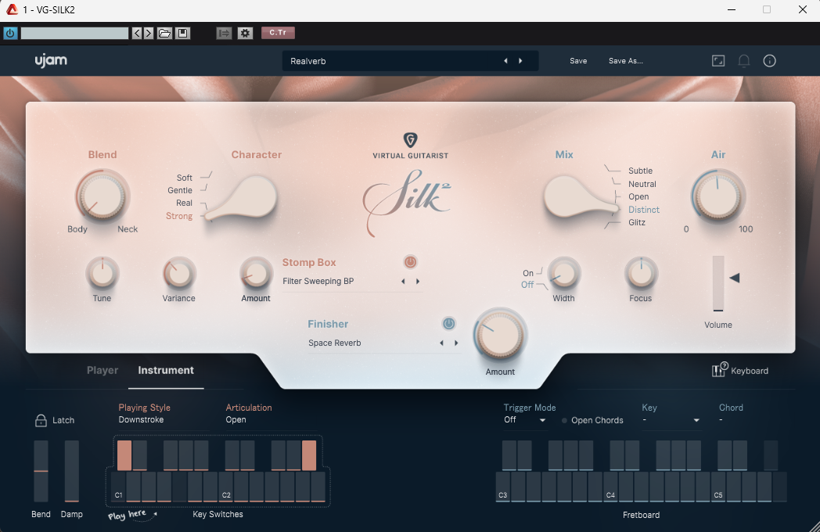Select next Finisher effect
Viewport: 820px width, 532px height.
coord(456,343)
